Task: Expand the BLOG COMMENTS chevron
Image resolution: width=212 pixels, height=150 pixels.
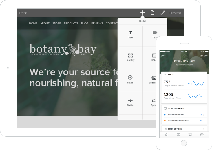Action: tap(204, 109)
